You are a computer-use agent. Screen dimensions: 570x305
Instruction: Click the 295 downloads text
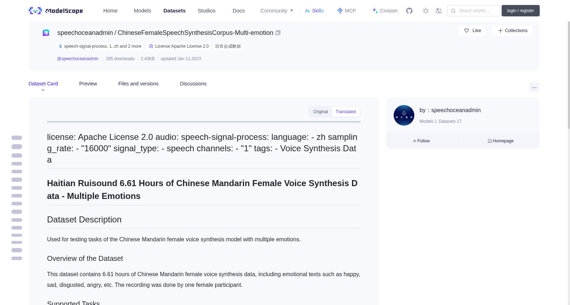120,59
